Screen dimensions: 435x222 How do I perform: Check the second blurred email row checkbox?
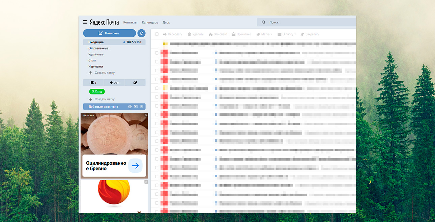(156, 62)
